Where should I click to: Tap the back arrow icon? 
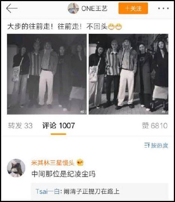pyautogui.click(x=12, y=8)
